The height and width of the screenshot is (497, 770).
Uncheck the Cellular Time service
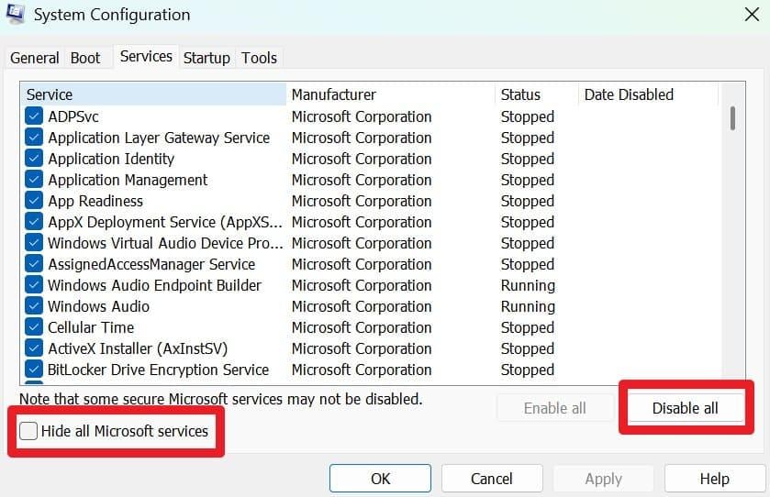click(34, 327)
